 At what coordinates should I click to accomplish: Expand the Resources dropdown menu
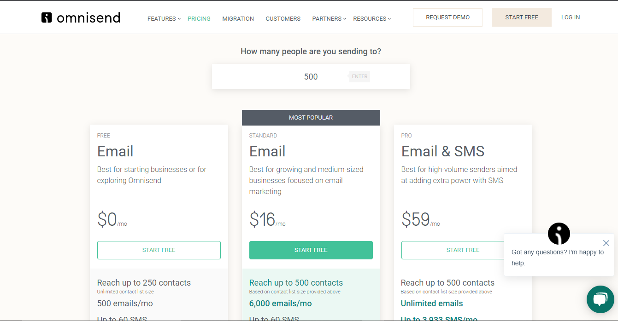coord(371,19)
